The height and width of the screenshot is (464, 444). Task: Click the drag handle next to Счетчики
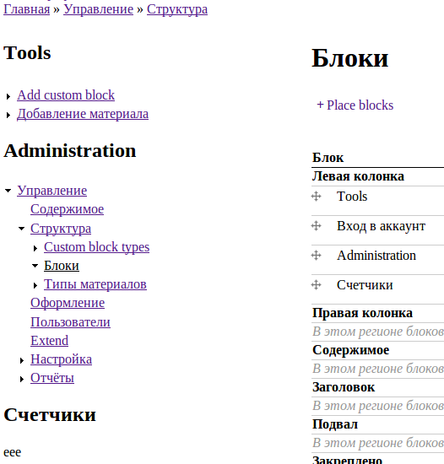[x=317, y=284]
